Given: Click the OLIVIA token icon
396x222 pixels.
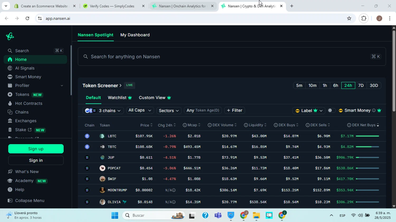Looking at the screenshot, I should tap(102, 202).
